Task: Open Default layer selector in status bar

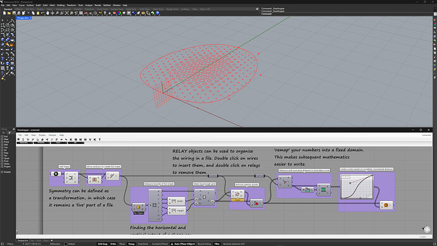Action: click(70, 243)
